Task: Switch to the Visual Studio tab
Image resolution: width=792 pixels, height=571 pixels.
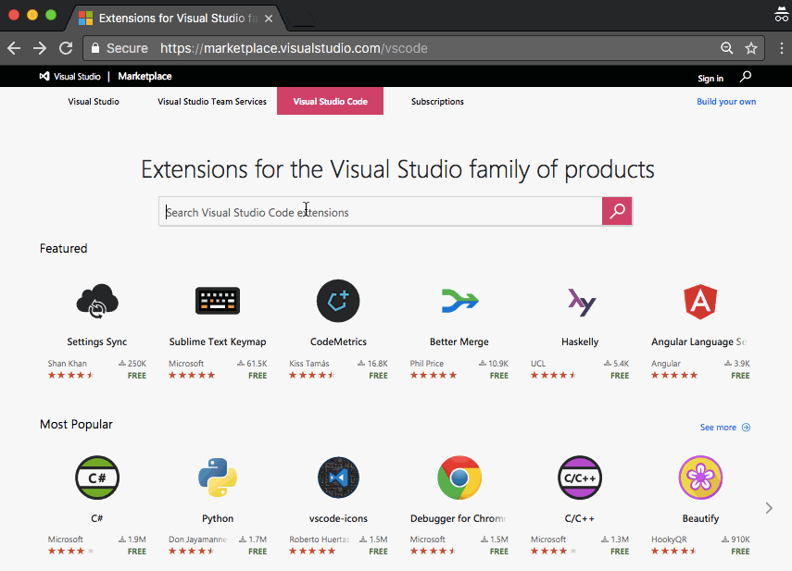Action: coord(94,102)
